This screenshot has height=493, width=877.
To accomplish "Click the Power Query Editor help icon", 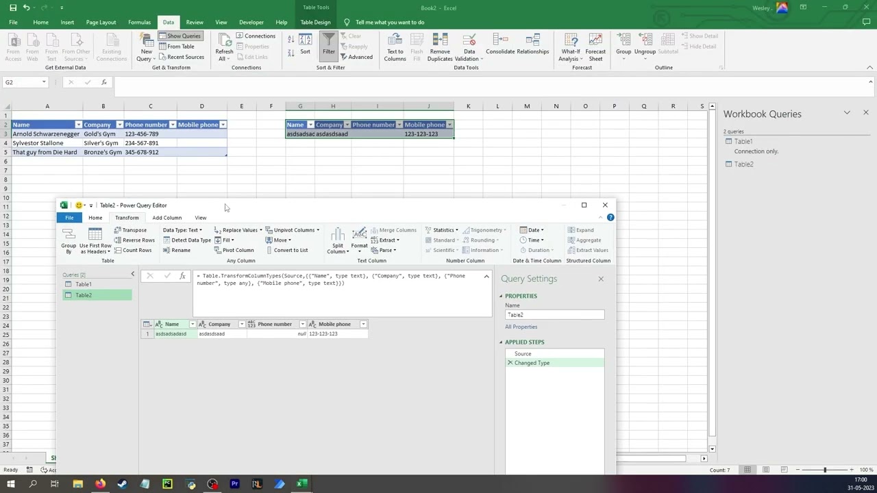I will [x=610, y=218].
